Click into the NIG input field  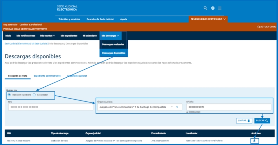click(x=50, y=107)
